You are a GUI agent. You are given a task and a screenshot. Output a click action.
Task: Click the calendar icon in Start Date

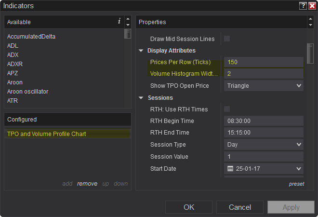[230, 168]
